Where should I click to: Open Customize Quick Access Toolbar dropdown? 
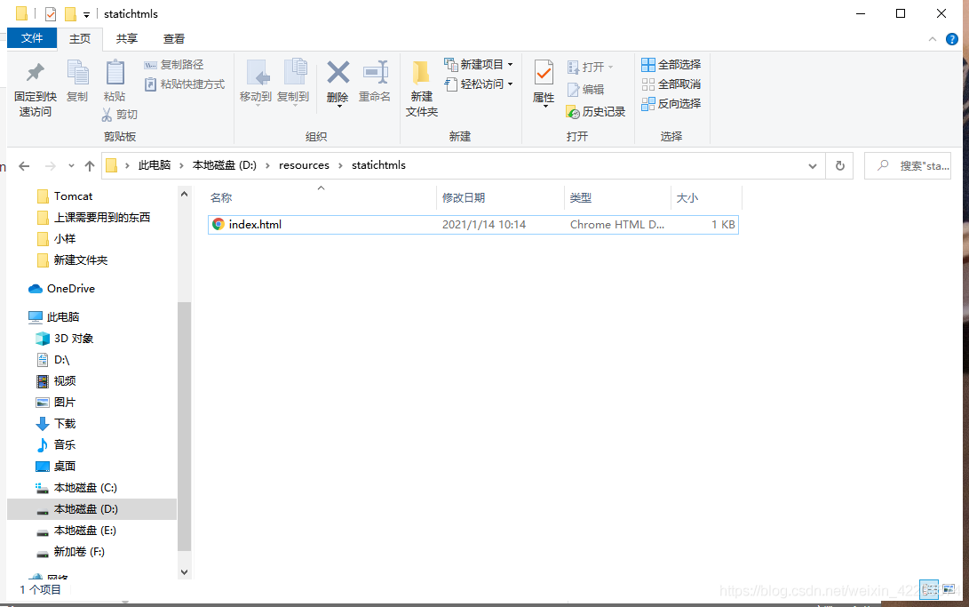point(86,14)
